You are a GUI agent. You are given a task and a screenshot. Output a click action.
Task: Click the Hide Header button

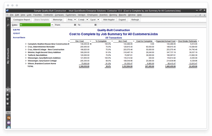[x=109, y=19]
